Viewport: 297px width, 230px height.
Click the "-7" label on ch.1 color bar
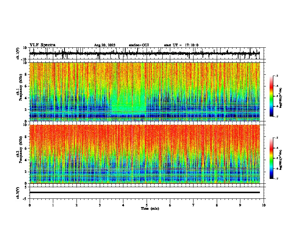pyautogui.click(x=276, y=117)
